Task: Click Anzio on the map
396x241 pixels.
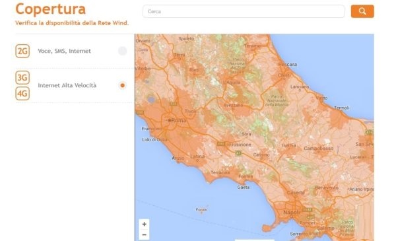Action: coord(178,158)
